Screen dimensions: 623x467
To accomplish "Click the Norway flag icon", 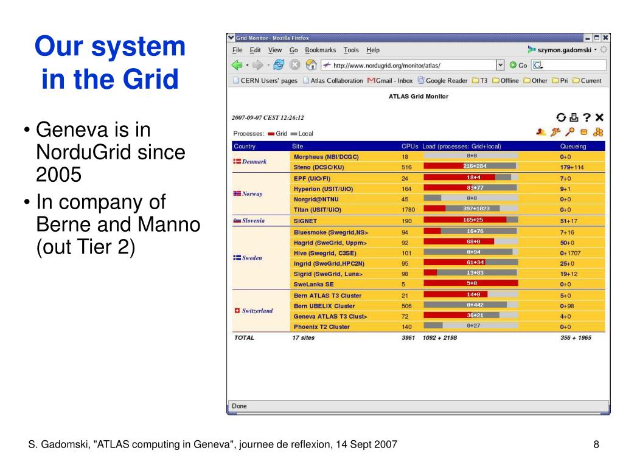I will click(x=237, y=193).
